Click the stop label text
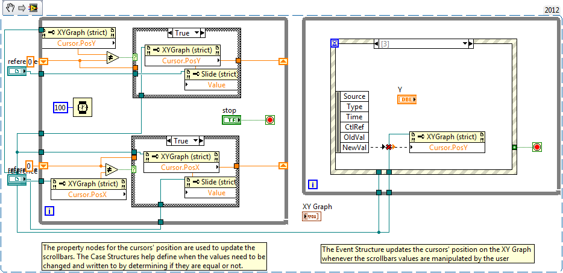 (x=230, y=111)
